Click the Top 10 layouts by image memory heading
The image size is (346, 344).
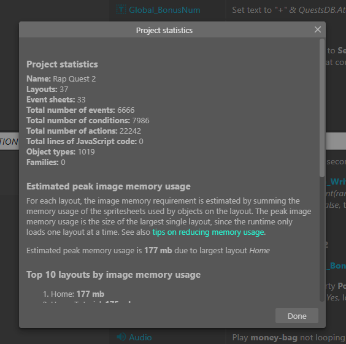tap(113, 275)
